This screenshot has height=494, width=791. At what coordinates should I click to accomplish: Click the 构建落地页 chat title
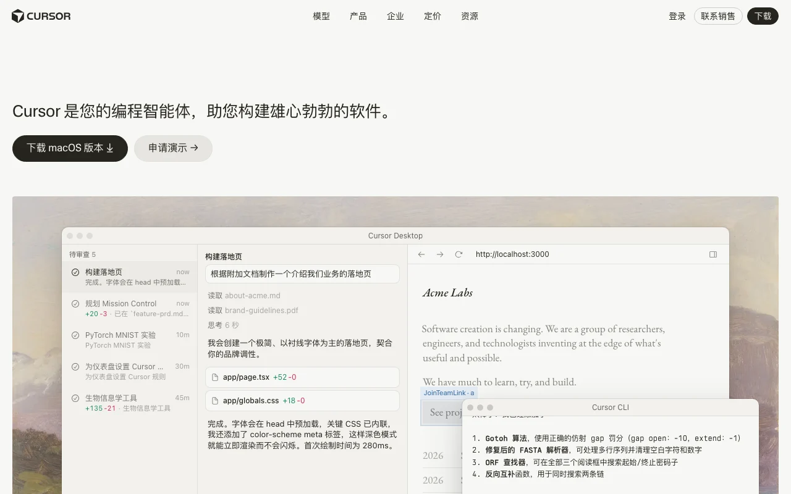[x=224, y=257]
